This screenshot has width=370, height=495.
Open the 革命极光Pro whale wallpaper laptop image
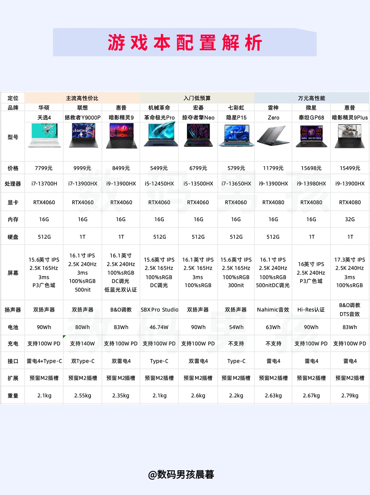click(160, 135)
